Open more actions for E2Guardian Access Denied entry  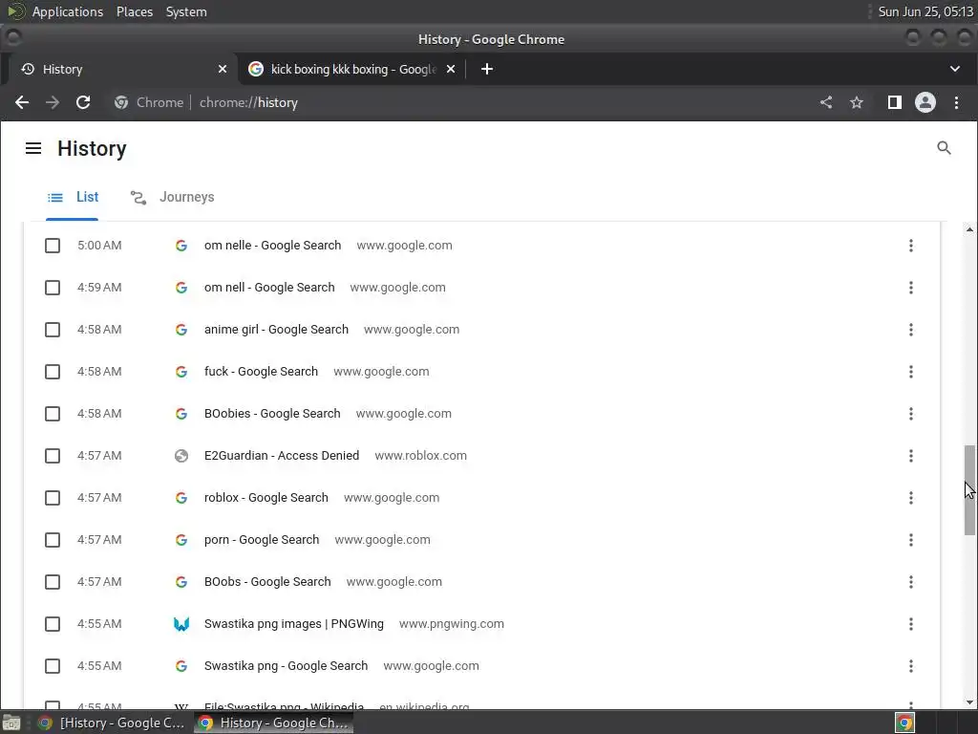point(910,456)
